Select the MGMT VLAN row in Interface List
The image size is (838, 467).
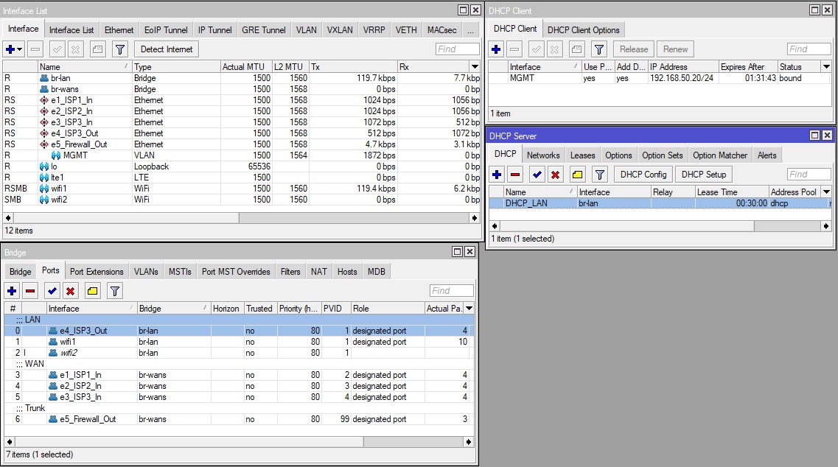pos(241,155)
